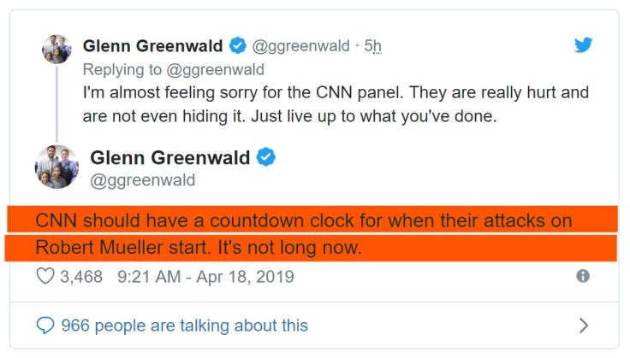Click the Twitter bird logo
This screenshot has width=630, height=358.
(x=583, y=45)
